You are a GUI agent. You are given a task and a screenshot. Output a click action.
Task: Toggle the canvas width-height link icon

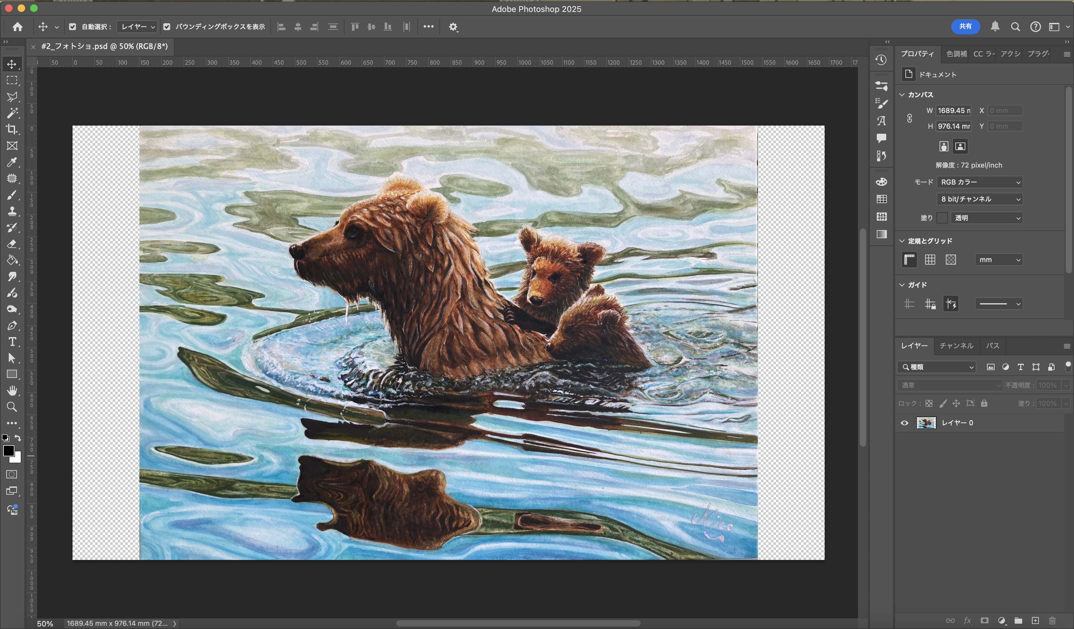tap(909, 118)
